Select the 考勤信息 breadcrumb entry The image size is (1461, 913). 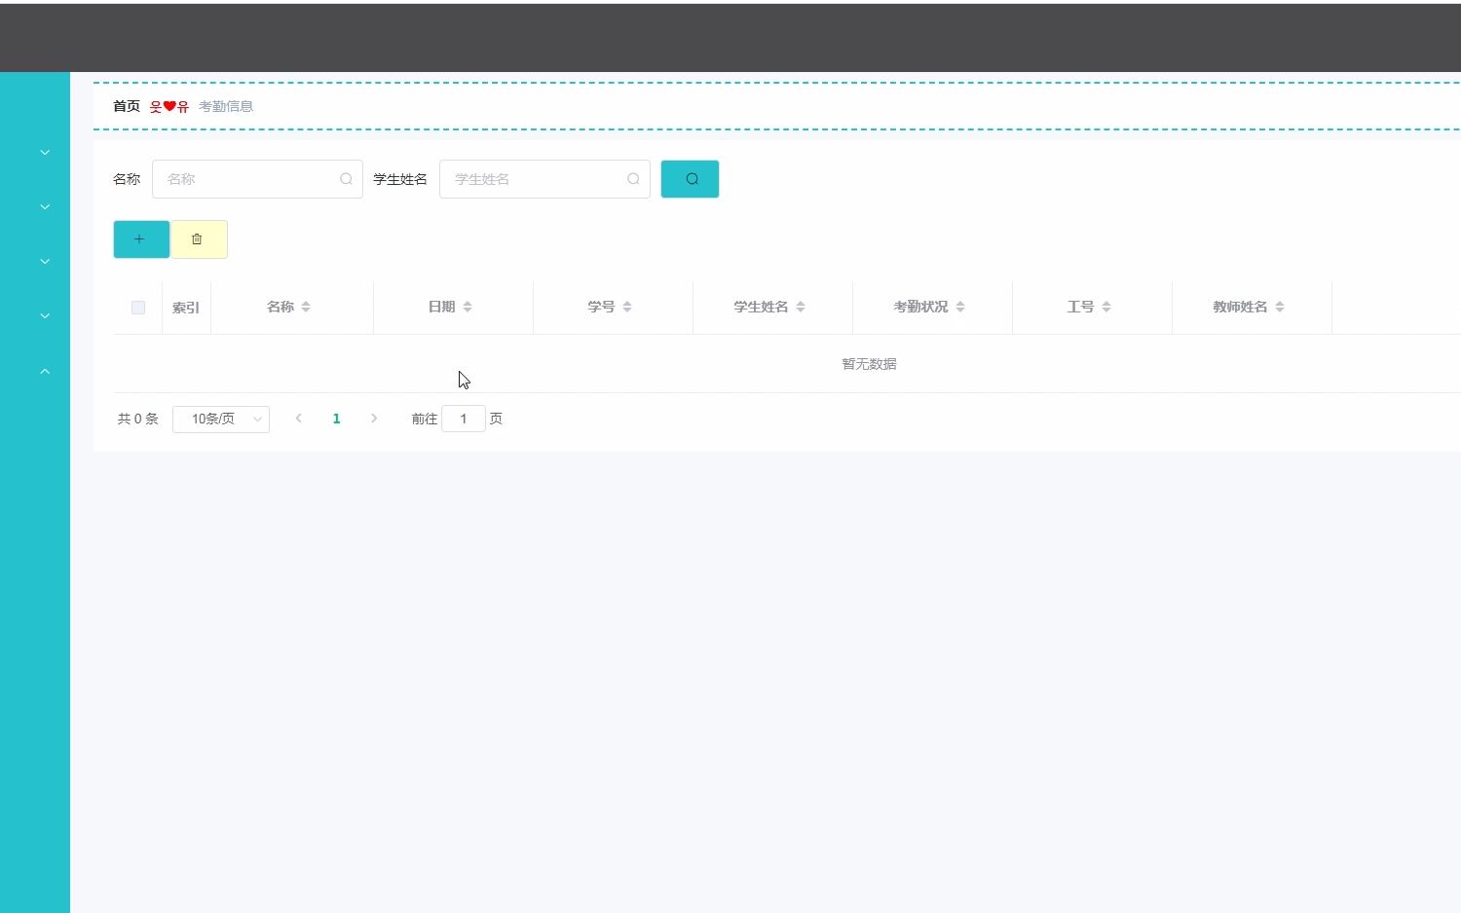pos(226,106)
